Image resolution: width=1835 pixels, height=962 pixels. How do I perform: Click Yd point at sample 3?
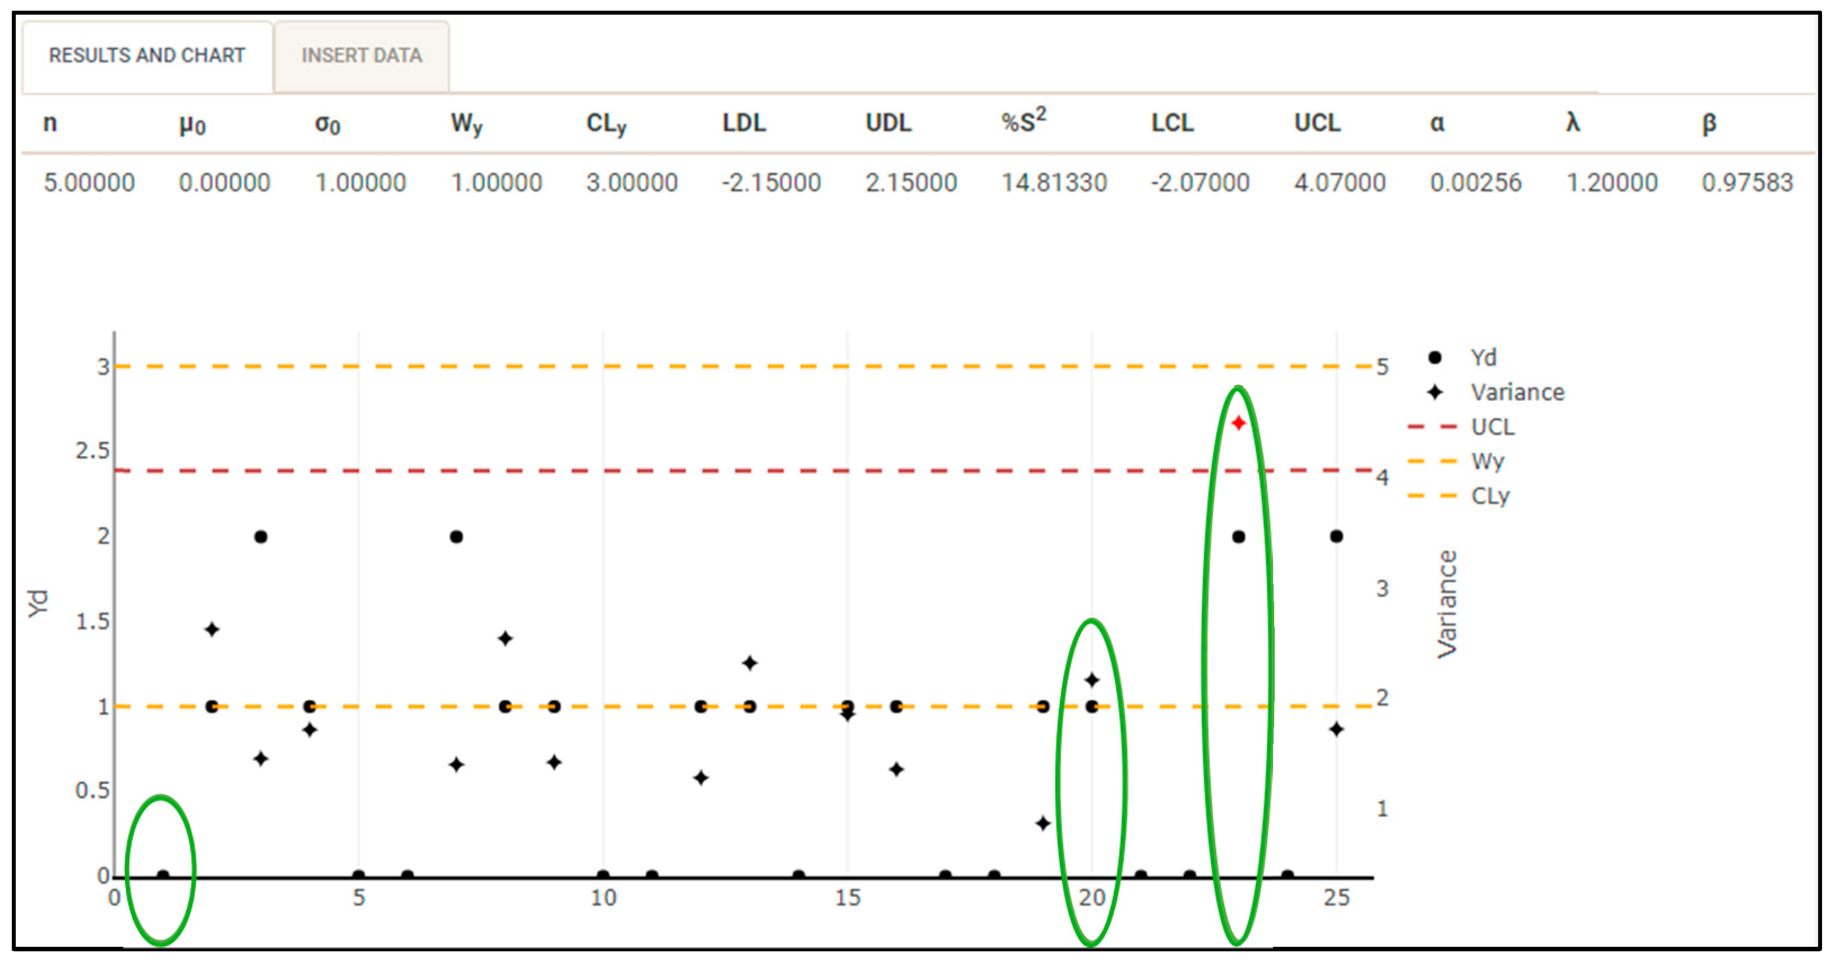(261, 537)
